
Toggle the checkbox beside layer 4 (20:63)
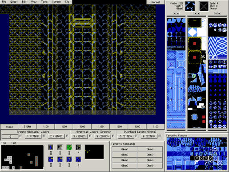pyautogui.click(x=113, y=136)
